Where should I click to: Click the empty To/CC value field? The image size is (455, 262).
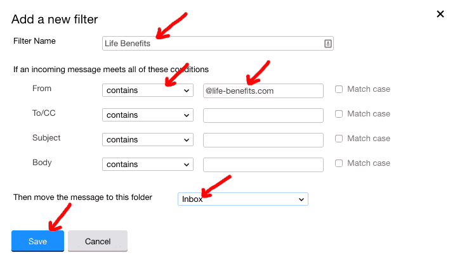coord(263,116)
